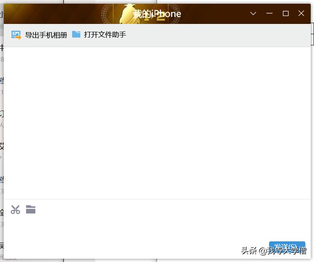Screen dimensions: 314x262
Task: Click into the message input area
Action: [157, 229]
